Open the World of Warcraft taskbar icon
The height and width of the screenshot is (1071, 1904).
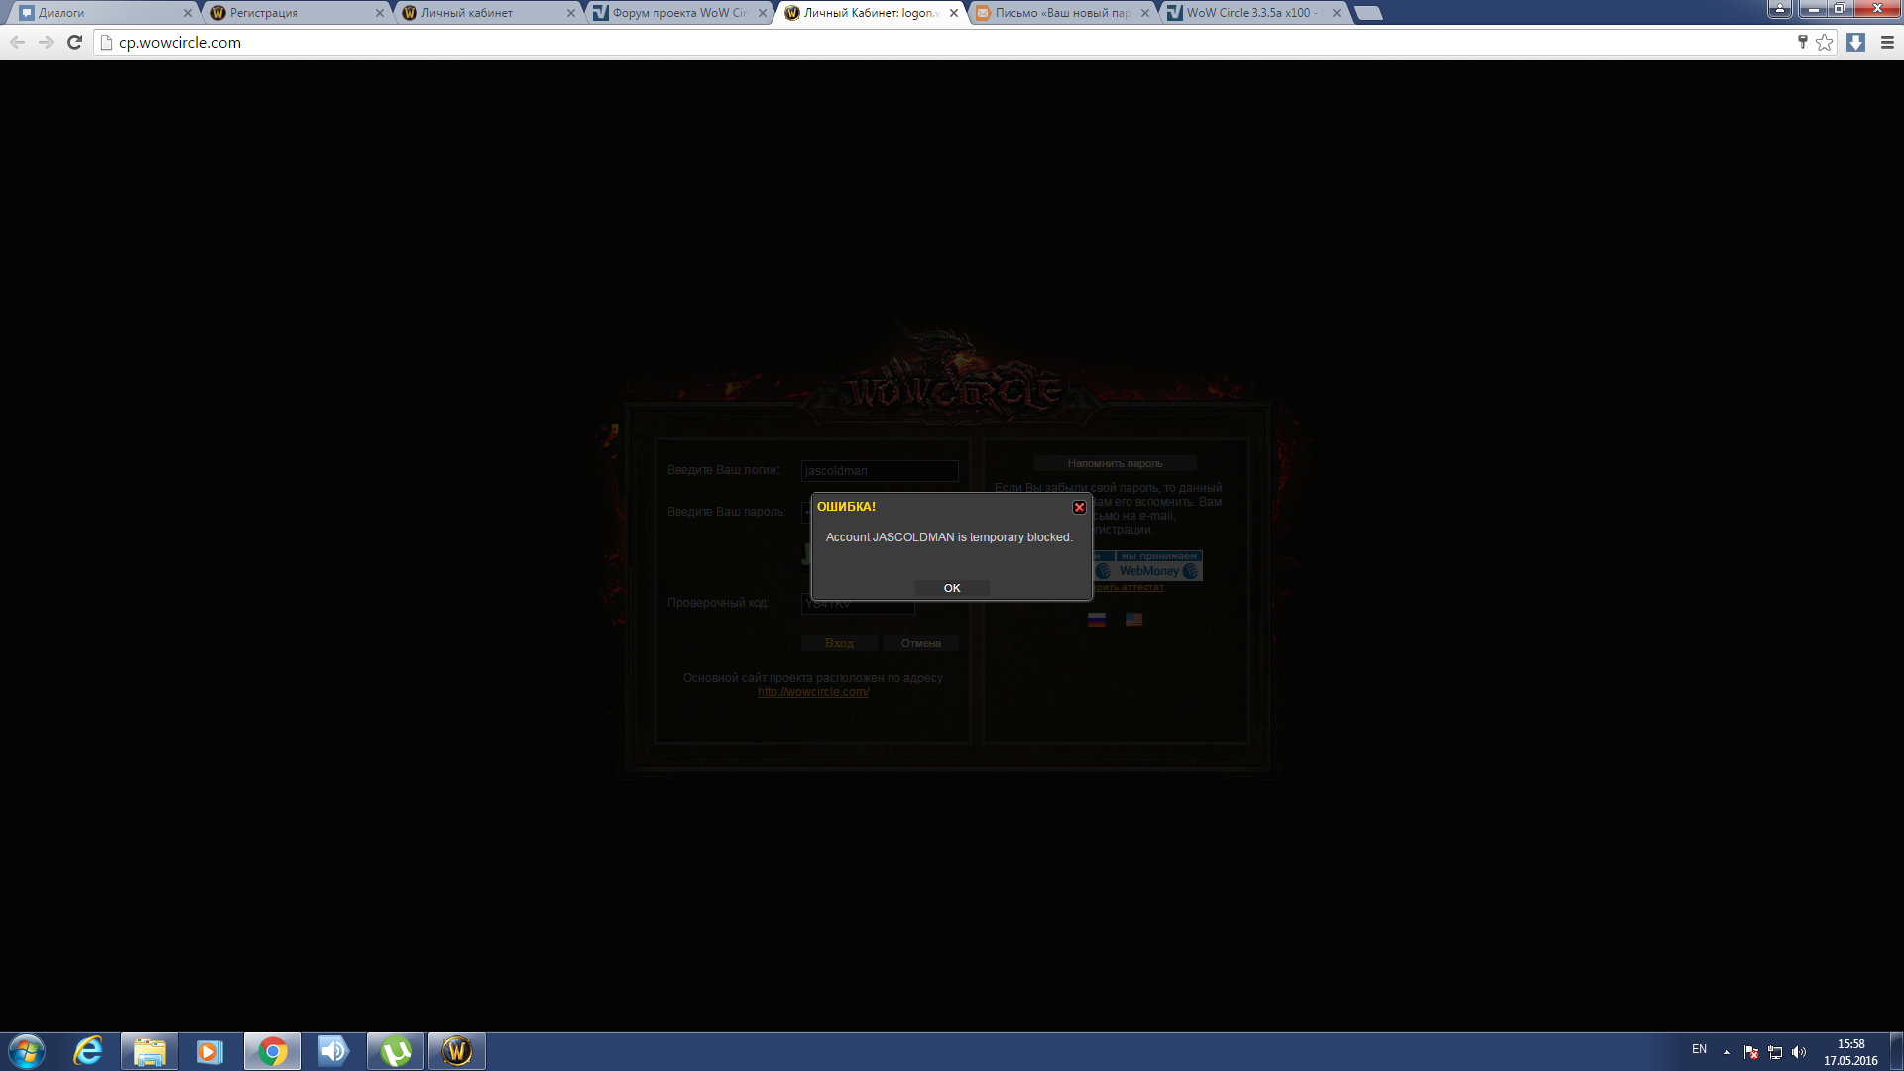pyautogui.click(x=457, y=1051)
